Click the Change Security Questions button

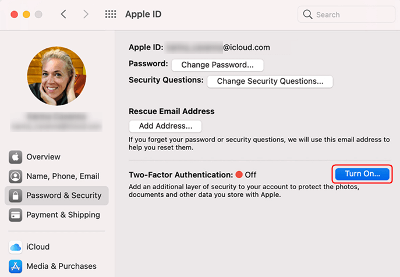pos(270,81)
